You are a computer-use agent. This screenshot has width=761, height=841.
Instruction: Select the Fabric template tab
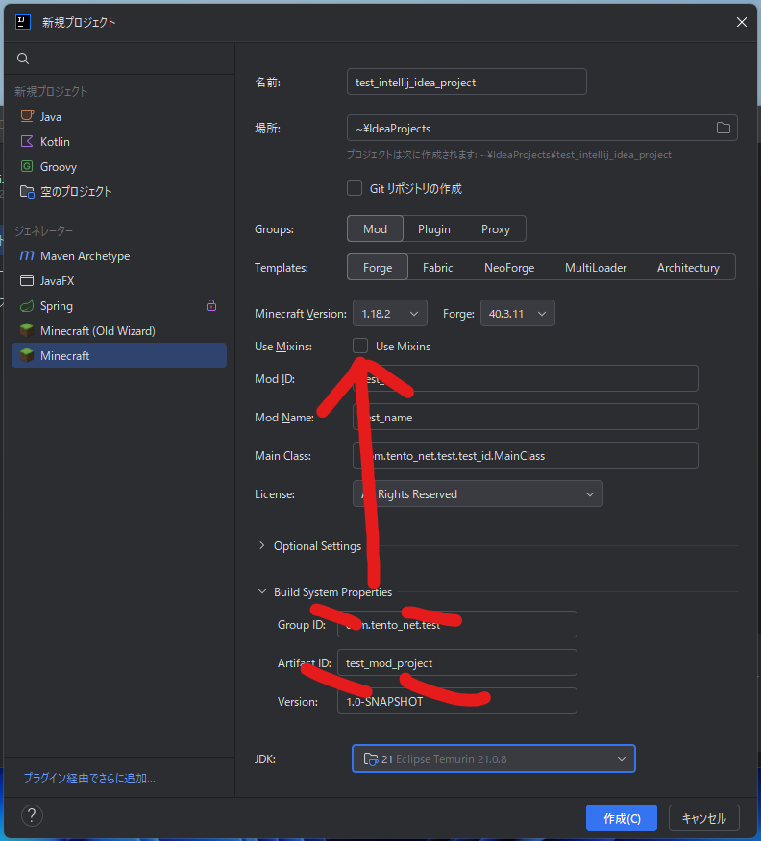click(437, 268)
